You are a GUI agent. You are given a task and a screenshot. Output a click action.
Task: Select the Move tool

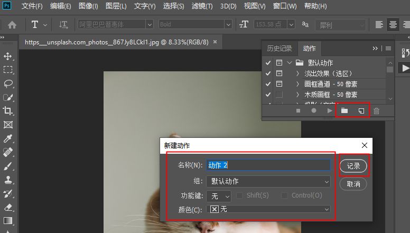[7, 56]
